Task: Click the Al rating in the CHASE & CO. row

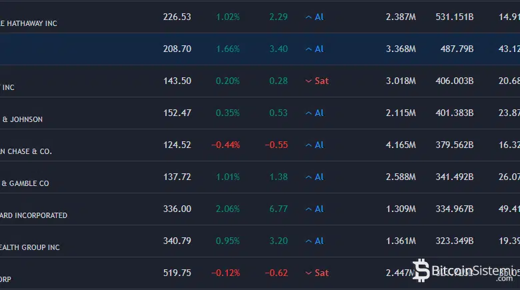Action: point(314,145)
